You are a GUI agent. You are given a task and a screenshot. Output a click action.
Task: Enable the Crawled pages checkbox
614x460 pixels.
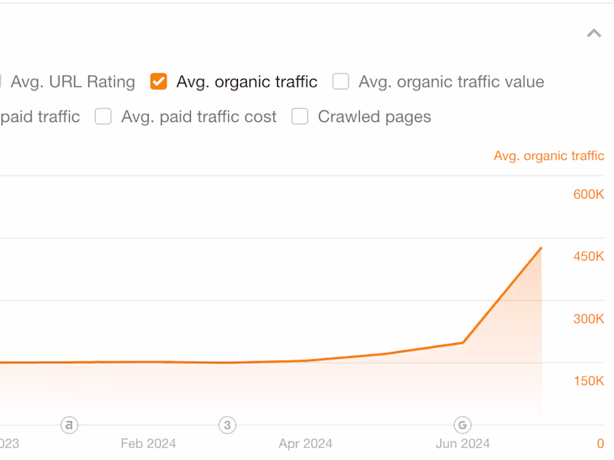click(x=299, y=117)
